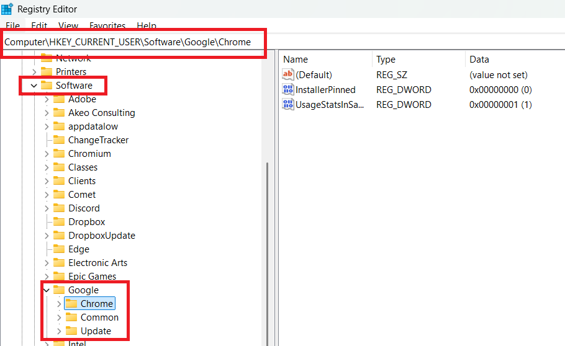This screenshot has height=346, width=565.
Task: Click the 0x00000001 (1) data cell
Action: (x=500, y=105)
